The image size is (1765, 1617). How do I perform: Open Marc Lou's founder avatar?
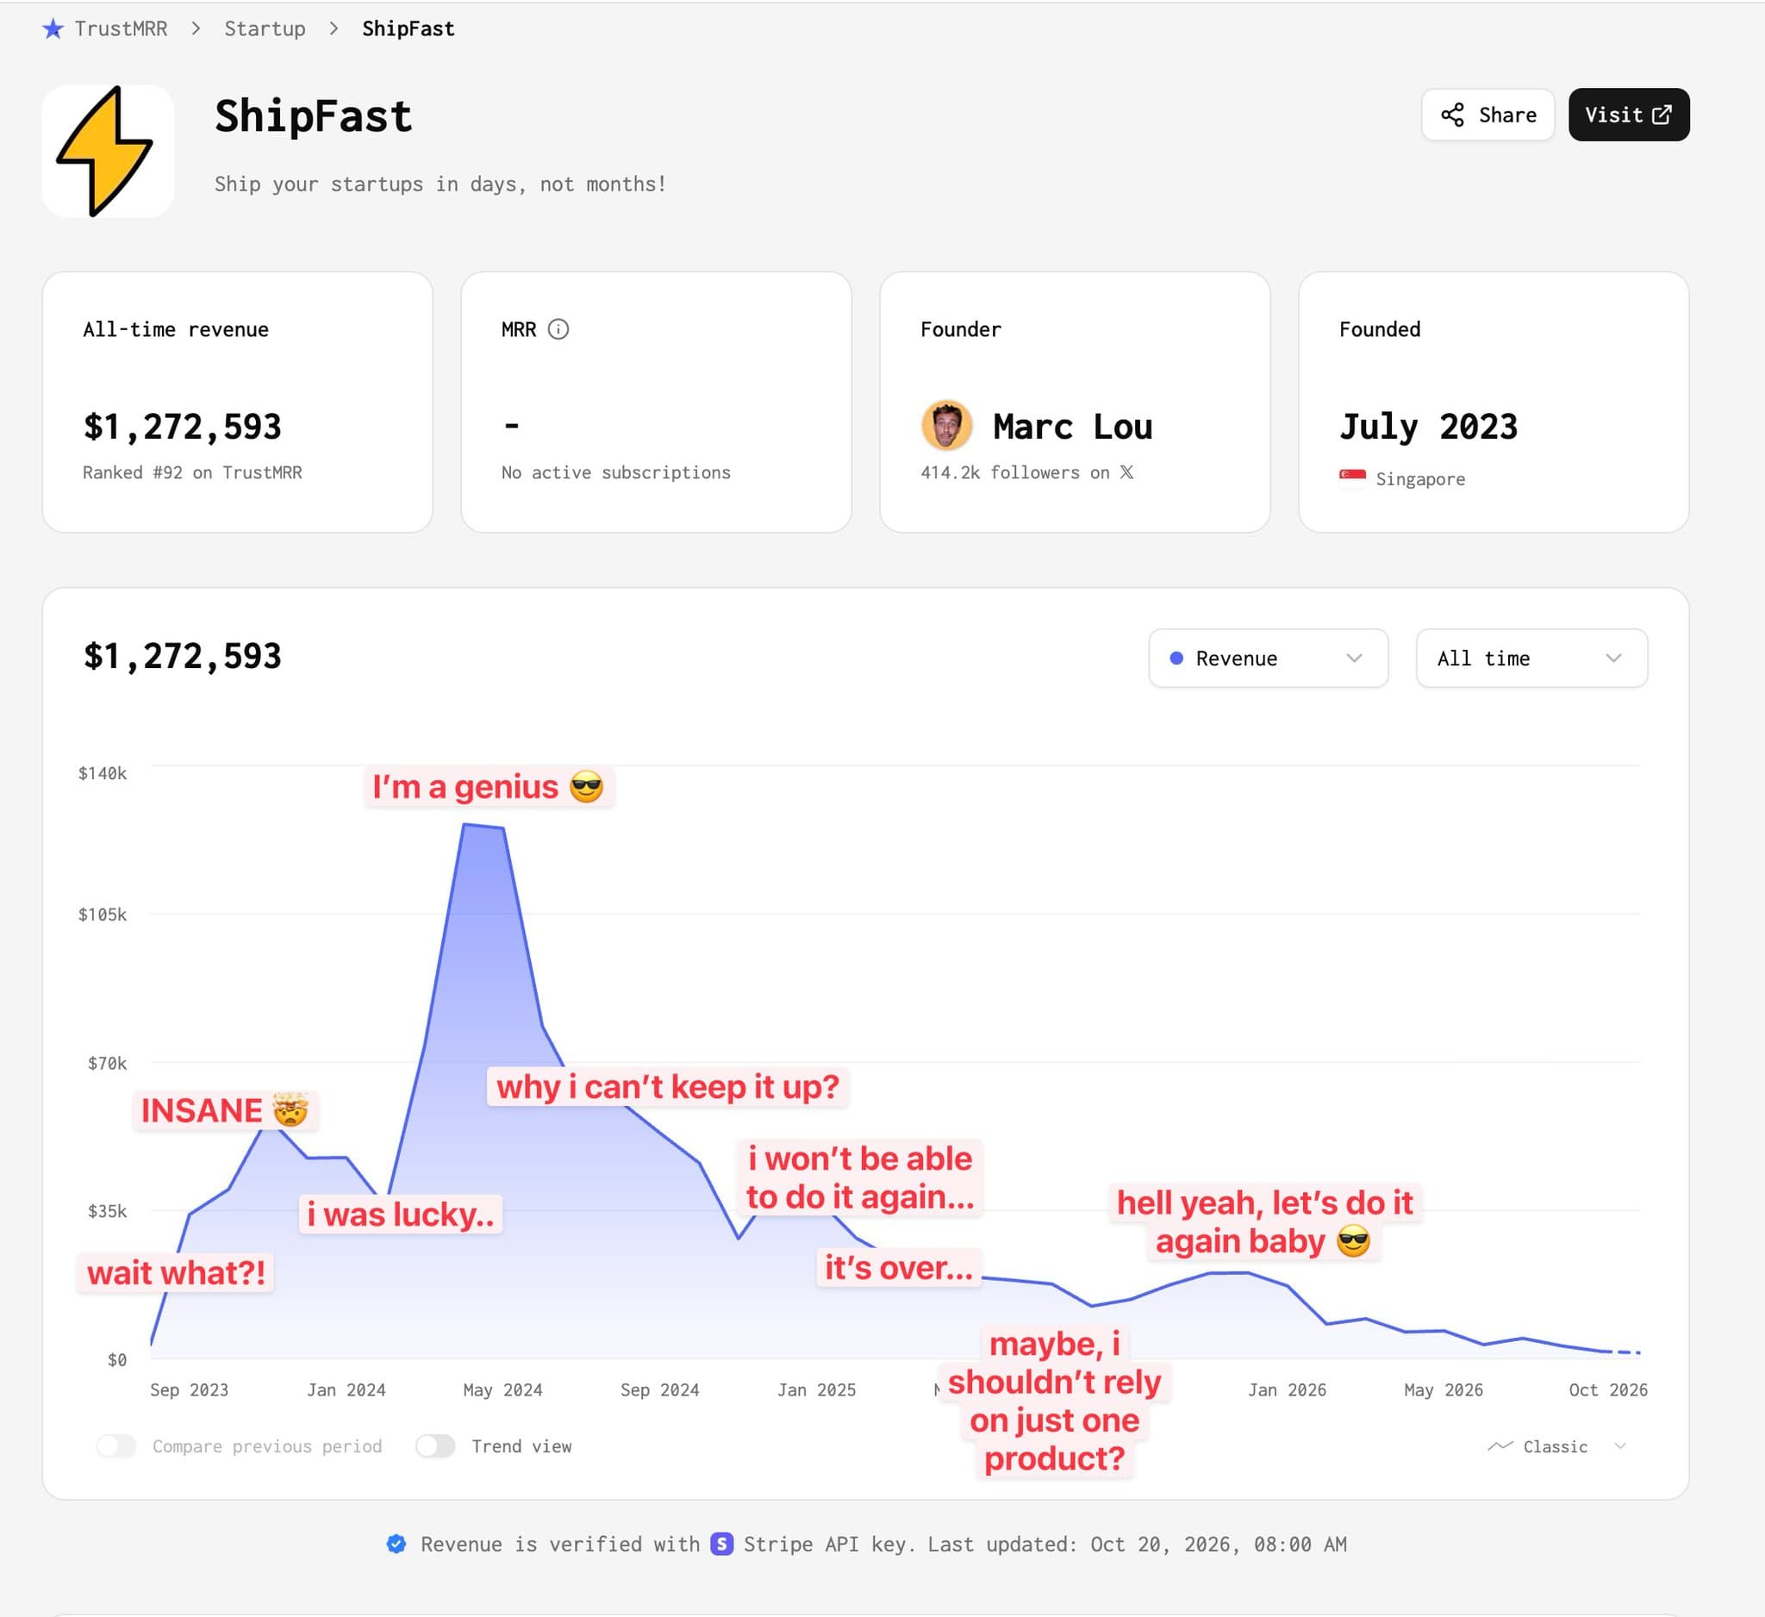click(x=946, y=426)
